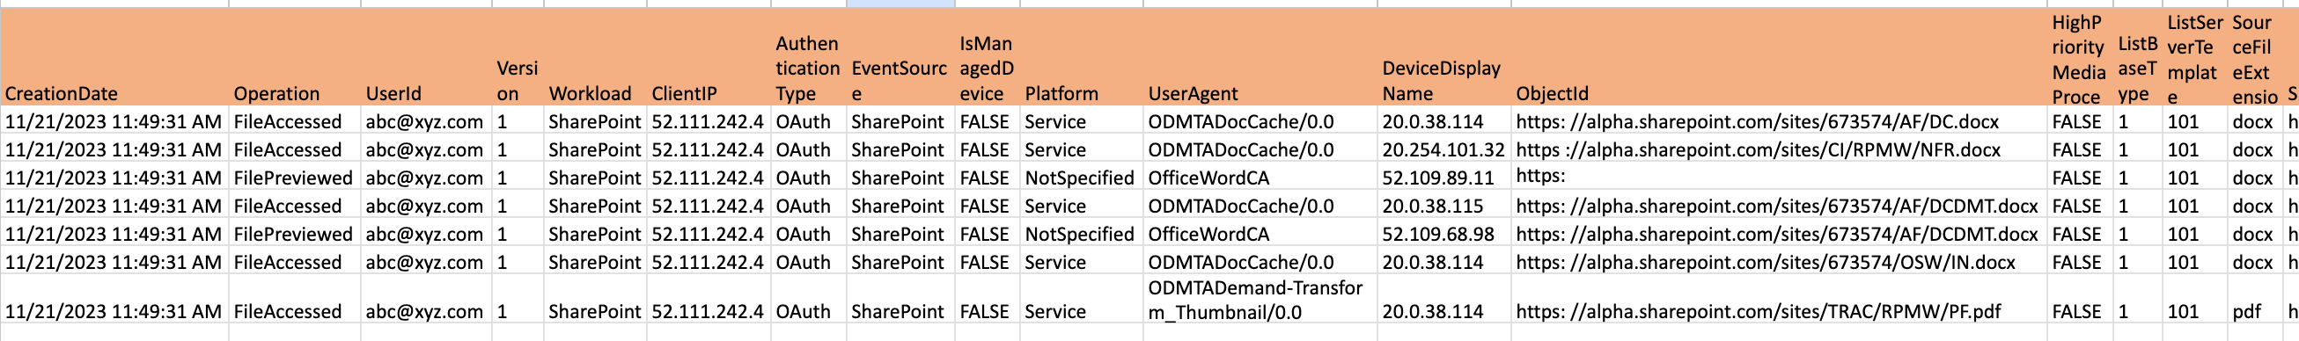Click the Platform header cell
The height and width of the screenshot is (341, 2299).
1082,58
